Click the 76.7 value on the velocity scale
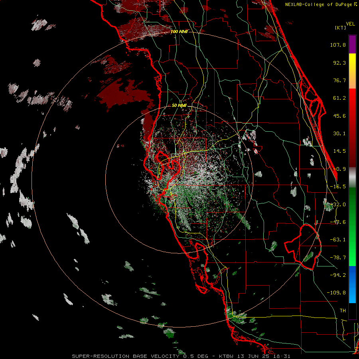This screenshot has width=359, height=359. pyautogui.click(x=339, y=80)
